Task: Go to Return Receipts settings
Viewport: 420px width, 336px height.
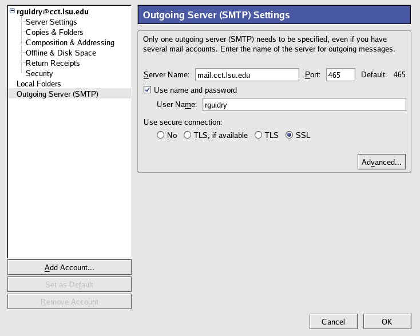Action: 53,63
